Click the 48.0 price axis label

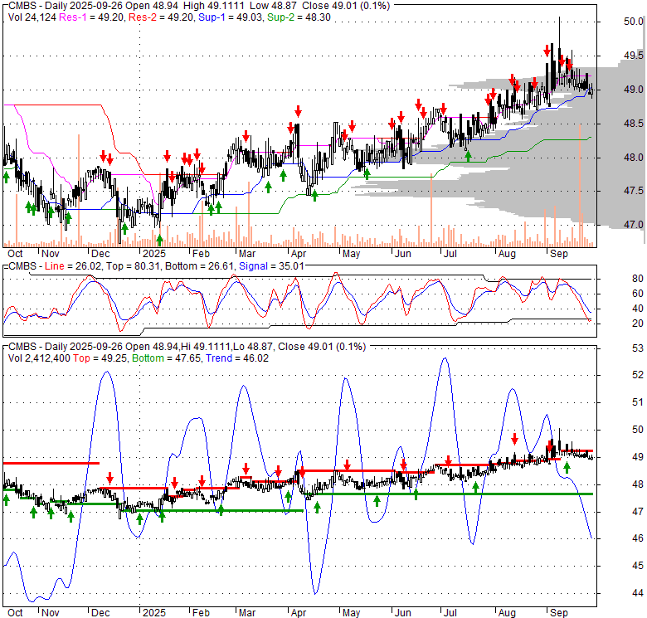click(634, 157)
